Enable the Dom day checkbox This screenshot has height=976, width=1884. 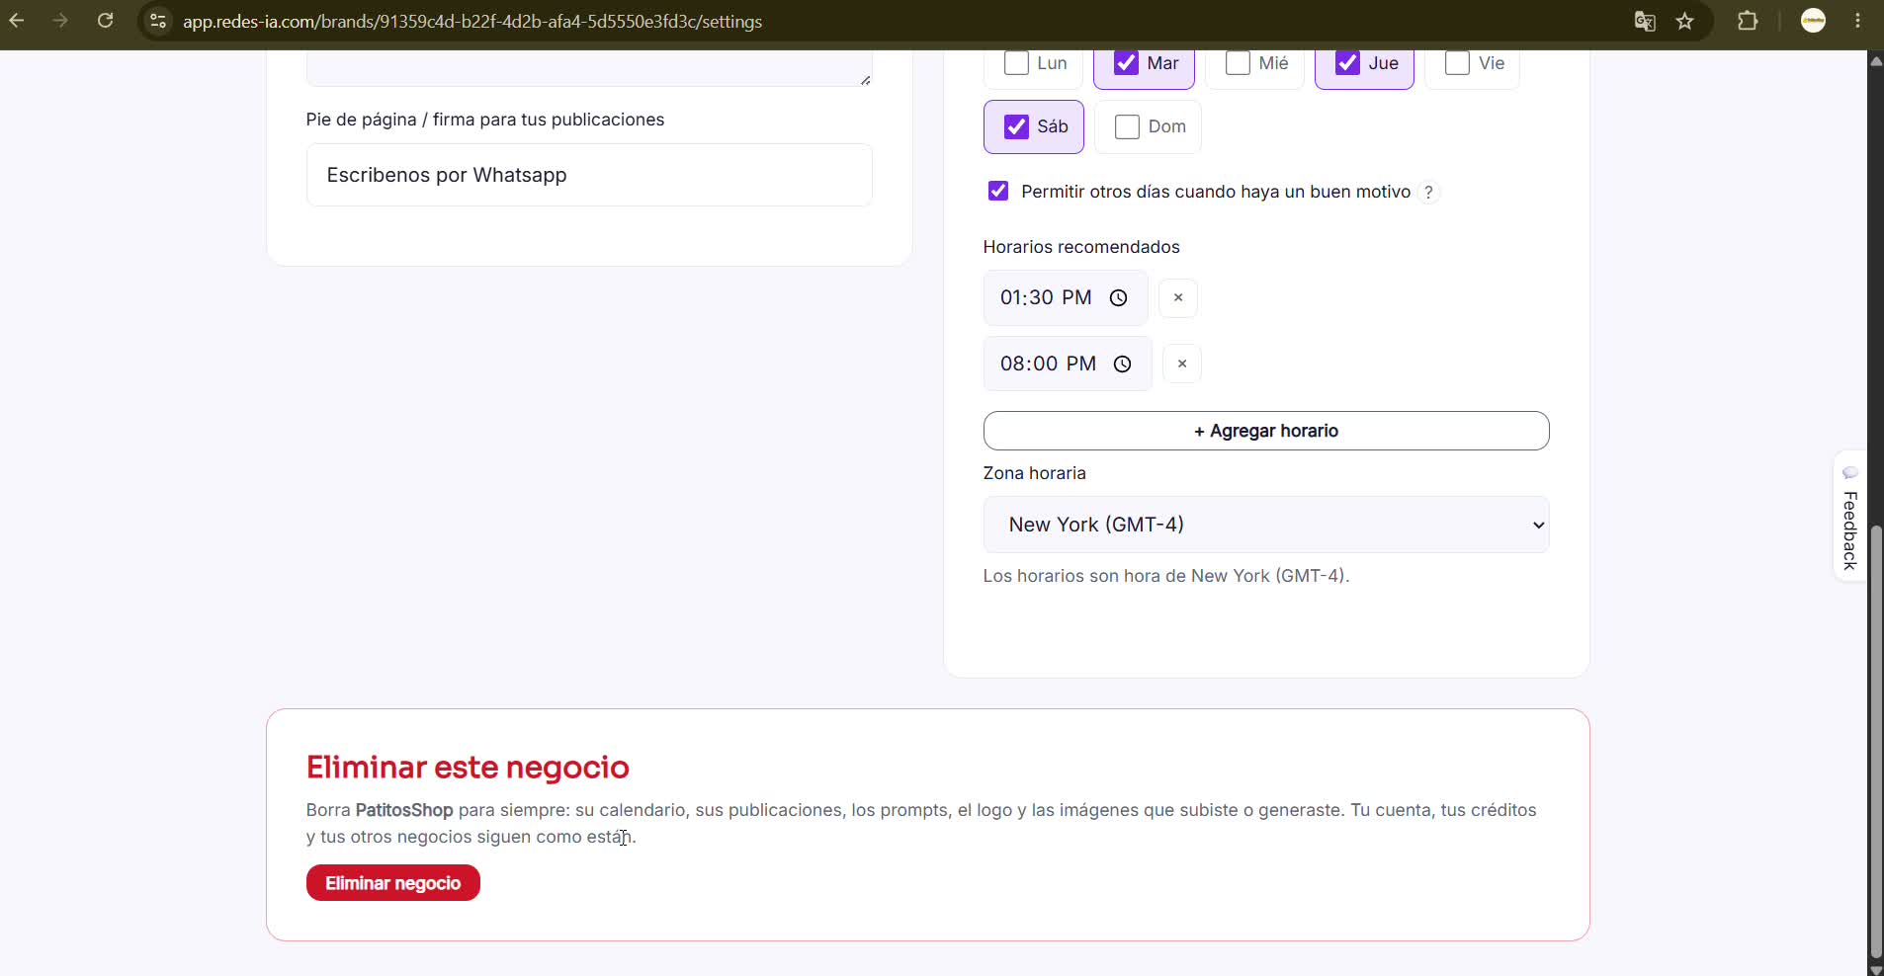coord(1127,126)
